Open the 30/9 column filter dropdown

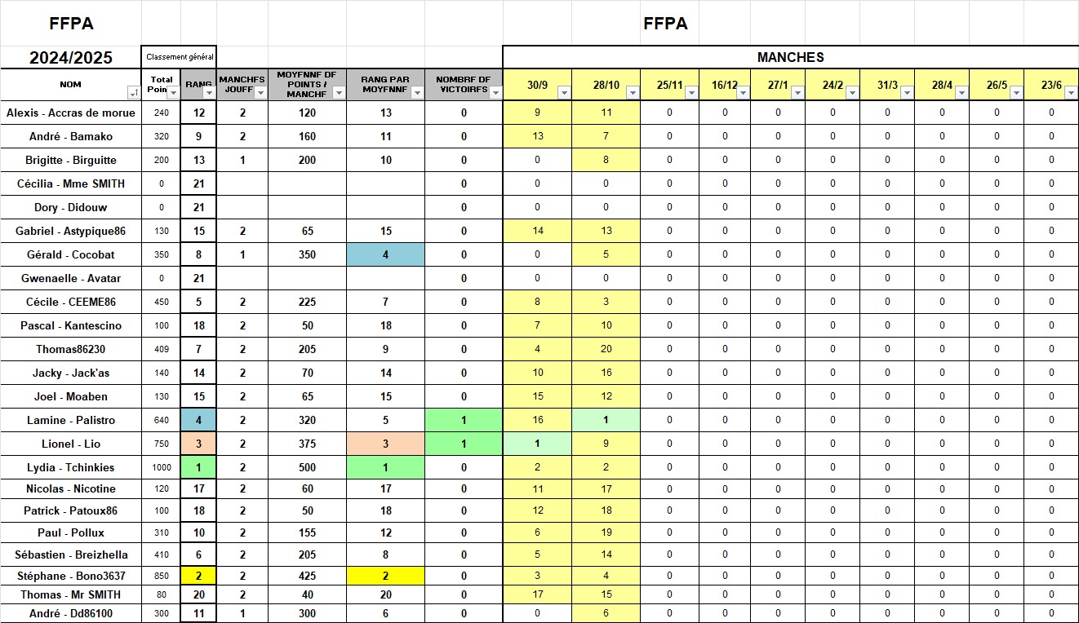563,93
